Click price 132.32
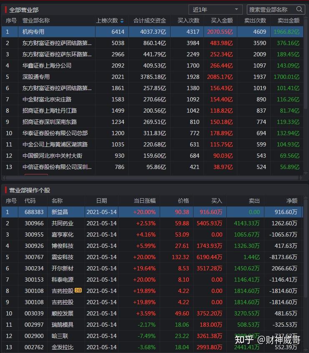 click(x=180, y=257)
